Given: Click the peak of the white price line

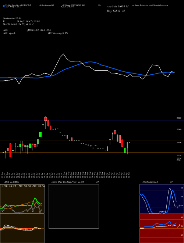Looking at the screenshot, I should [x=64, y=54].
